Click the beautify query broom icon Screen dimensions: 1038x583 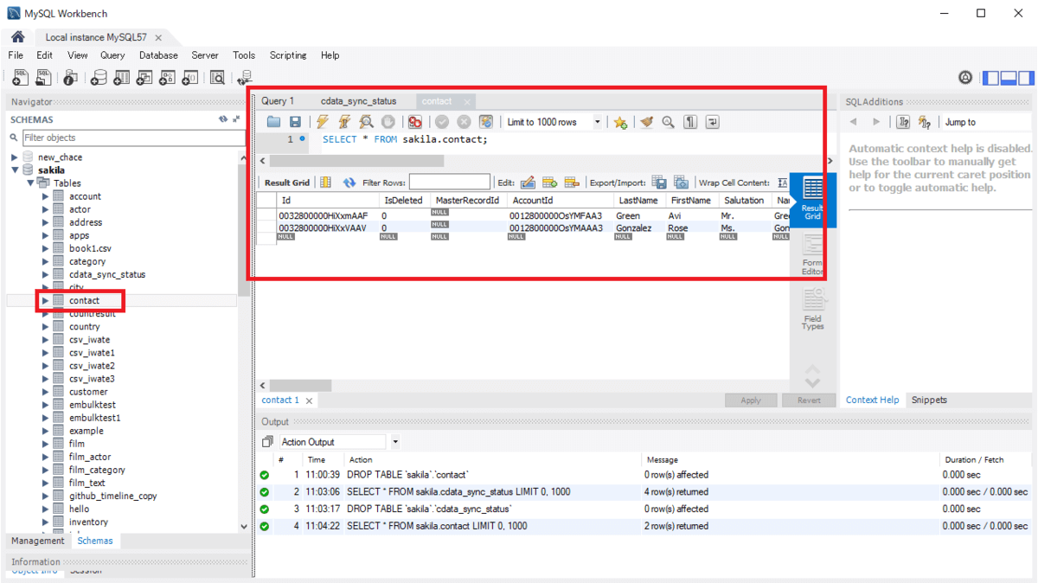[646, 123]
